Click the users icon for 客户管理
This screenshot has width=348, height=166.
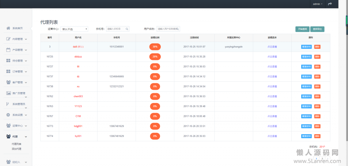pyautogui.click(x=8, y=82)
